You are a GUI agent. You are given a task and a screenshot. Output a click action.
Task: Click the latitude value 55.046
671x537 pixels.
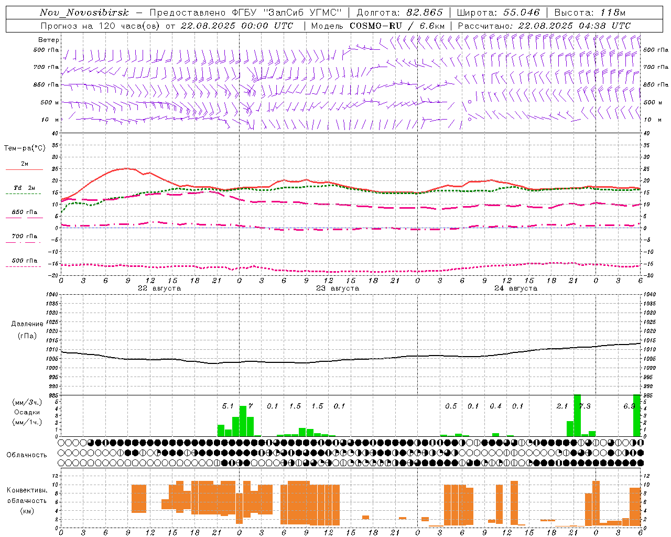521,13
